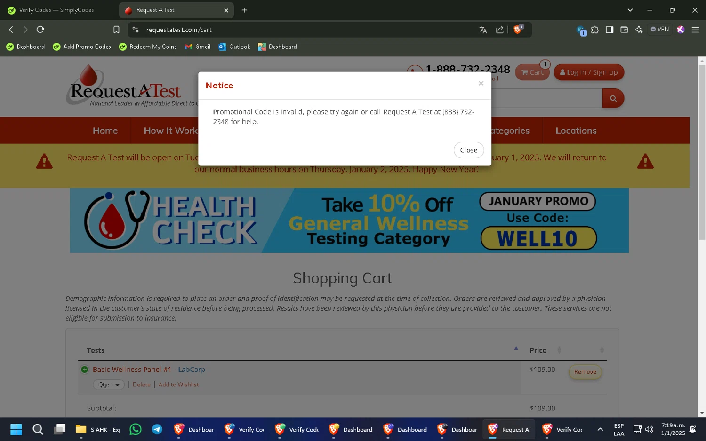This screenshot has height=441, width=706.
Task: Open Gmail bookmark
Action: coord(198,47)
